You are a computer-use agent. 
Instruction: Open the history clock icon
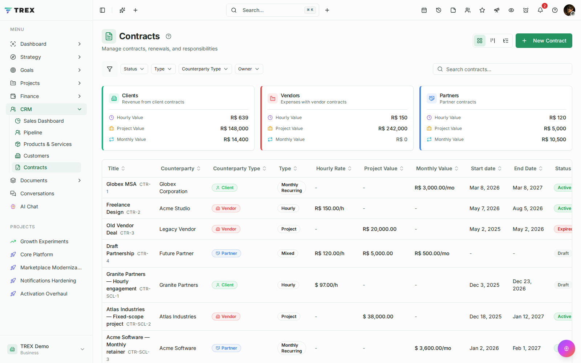pyautogui.click(x=439, y=10)
